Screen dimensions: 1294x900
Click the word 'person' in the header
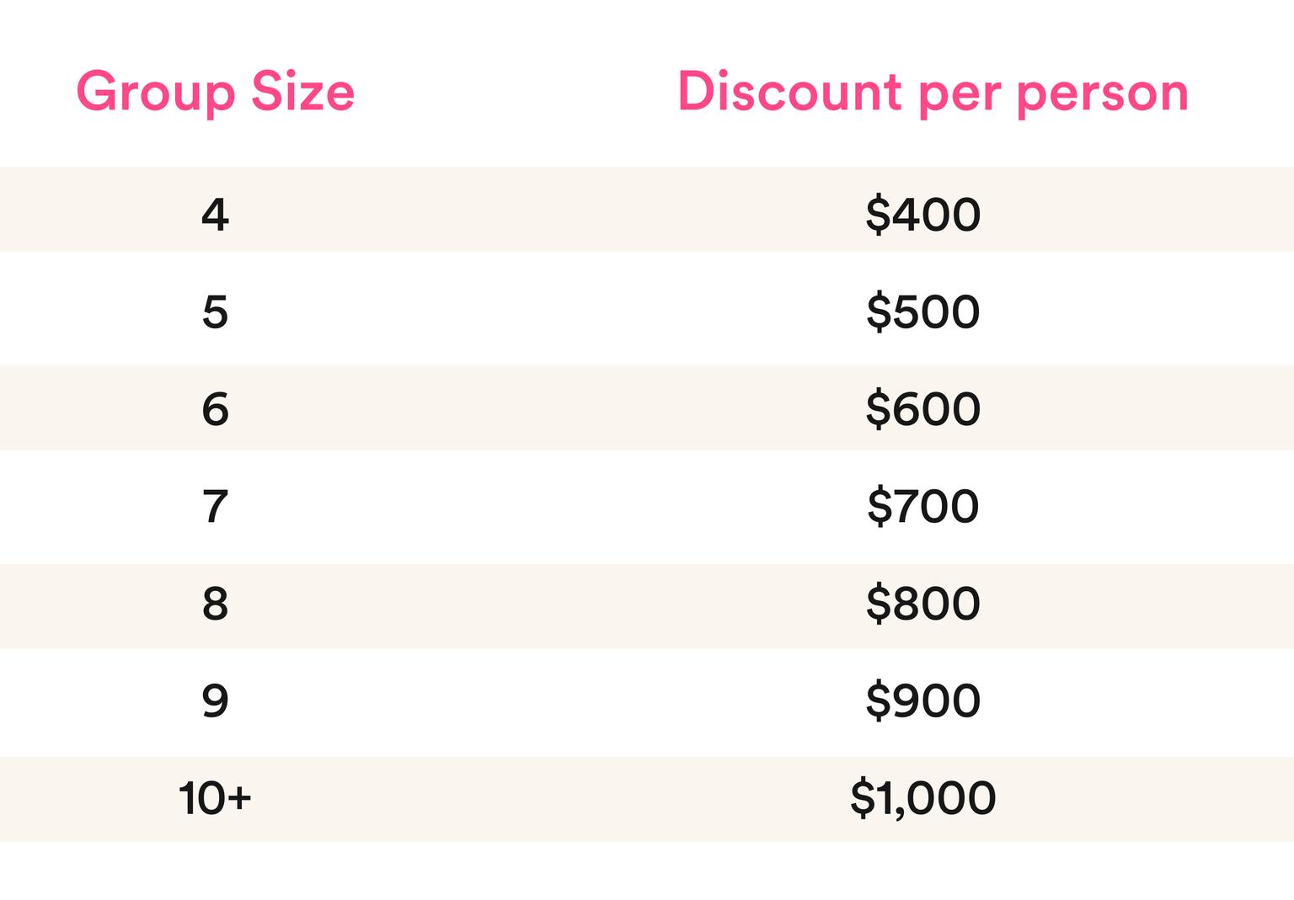click(x=1102, y=94)
